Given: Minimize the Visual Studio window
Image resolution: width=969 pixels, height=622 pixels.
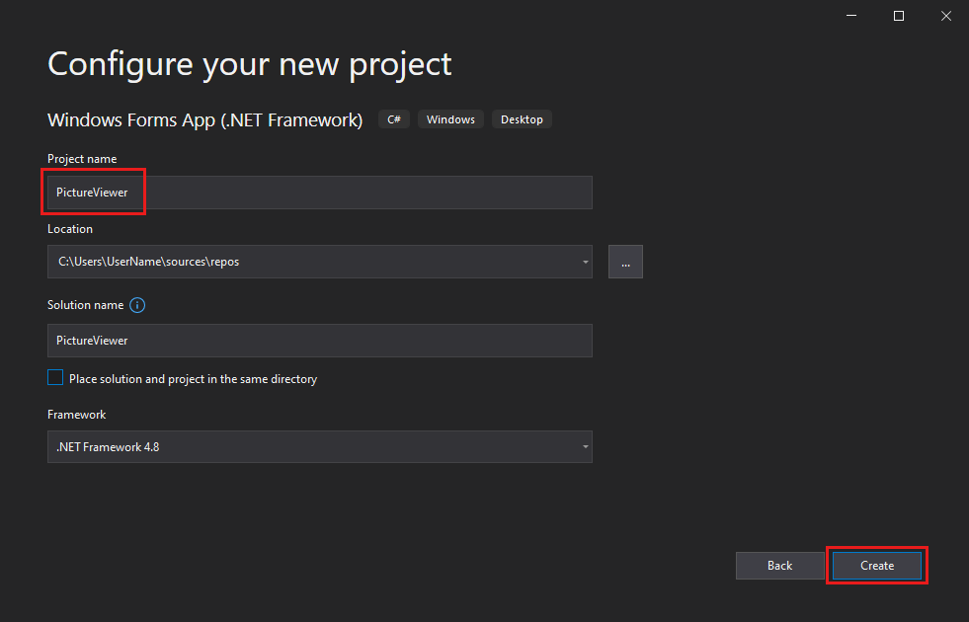Looking at the screenshot, I should 850,16.
